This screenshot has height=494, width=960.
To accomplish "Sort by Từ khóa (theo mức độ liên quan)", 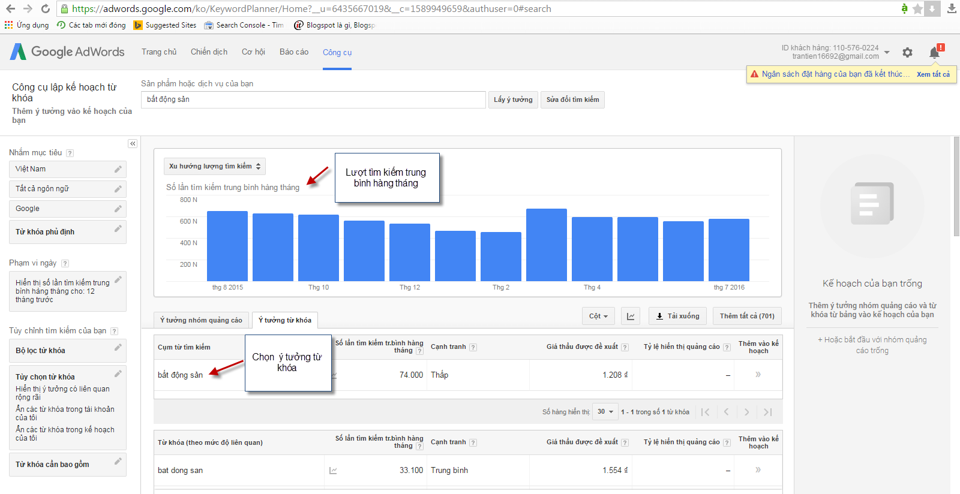I will click(x=210, y=442).
